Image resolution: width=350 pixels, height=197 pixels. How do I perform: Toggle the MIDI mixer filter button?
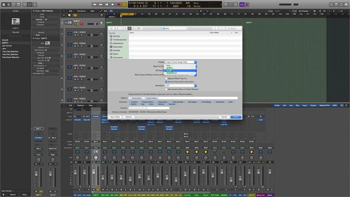(x=335, y=106)
